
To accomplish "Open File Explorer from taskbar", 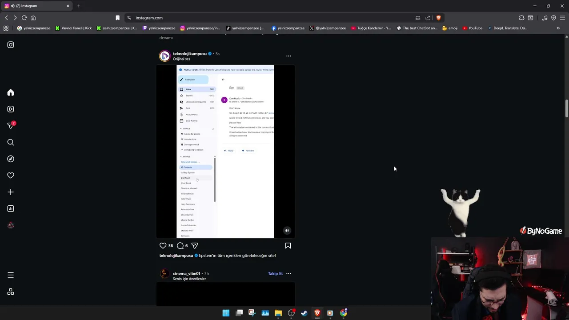I will pos(278,313).
